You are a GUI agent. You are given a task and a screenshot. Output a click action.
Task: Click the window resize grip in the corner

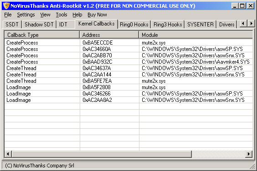pyautogui.click(x=252, y=166)
